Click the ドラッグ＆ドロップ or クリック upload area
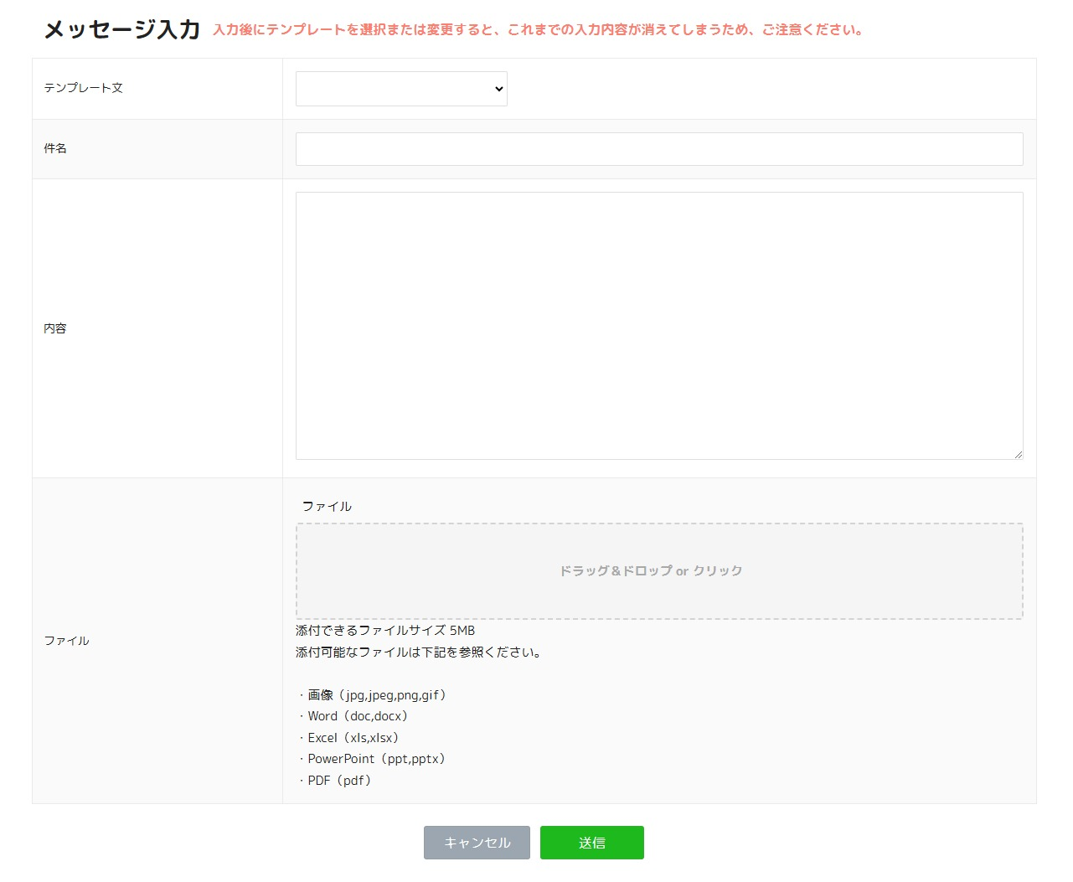1073x882 pixels. (659, 571)
